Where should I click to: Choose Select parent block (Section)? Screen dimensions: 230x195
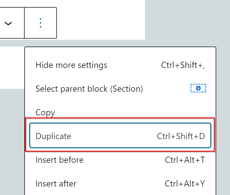pyautogui.click(x=89, y=88)
